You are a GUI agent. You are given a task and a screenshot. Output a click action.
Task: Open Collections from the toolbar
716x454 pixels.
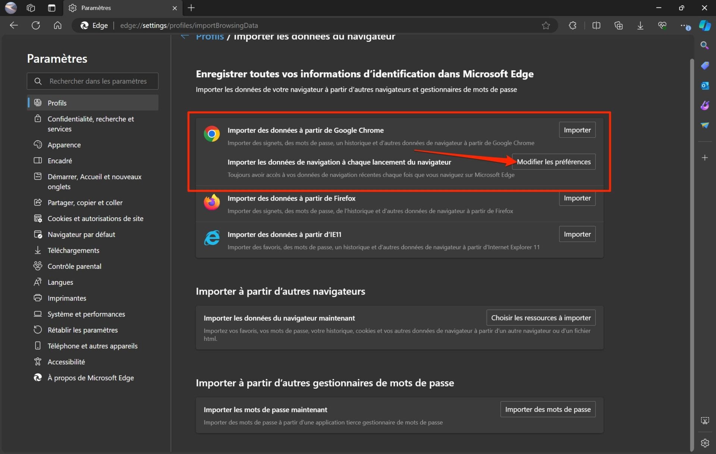tap(618, 25)
